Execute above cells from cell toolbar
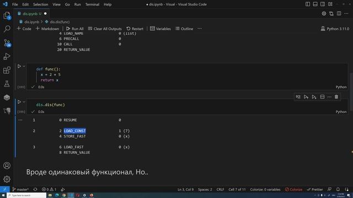Screen dimensions: 353x198 tap(306, 97)
